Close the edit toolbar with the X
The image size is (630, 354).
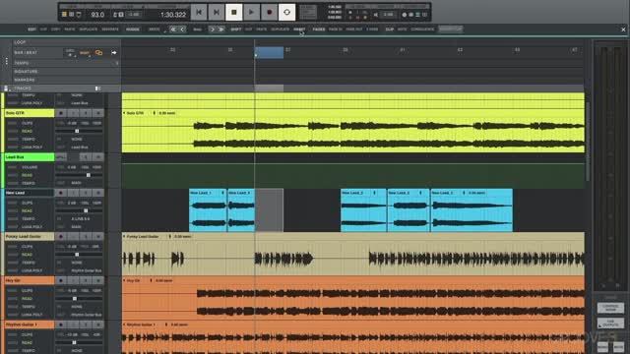(623, 29)
